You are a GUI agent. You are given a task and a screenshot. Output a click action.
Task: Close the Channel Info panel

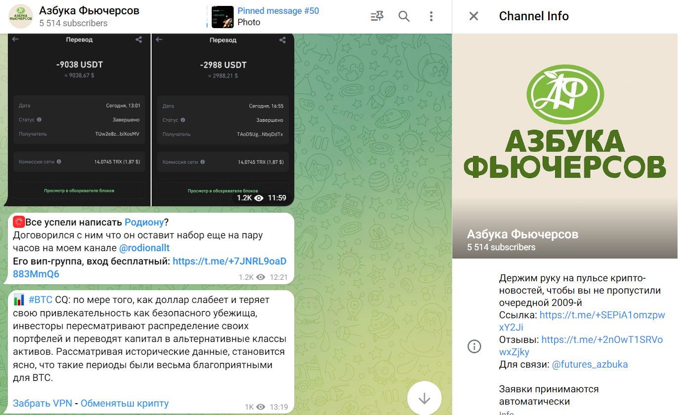click(x=474, y=16)
